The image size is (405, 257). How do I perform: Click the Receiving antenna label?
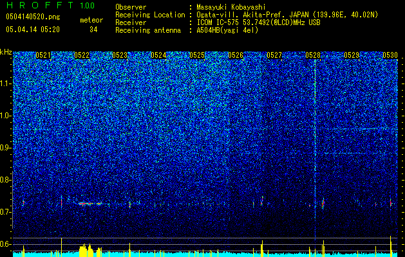[148, 30]
